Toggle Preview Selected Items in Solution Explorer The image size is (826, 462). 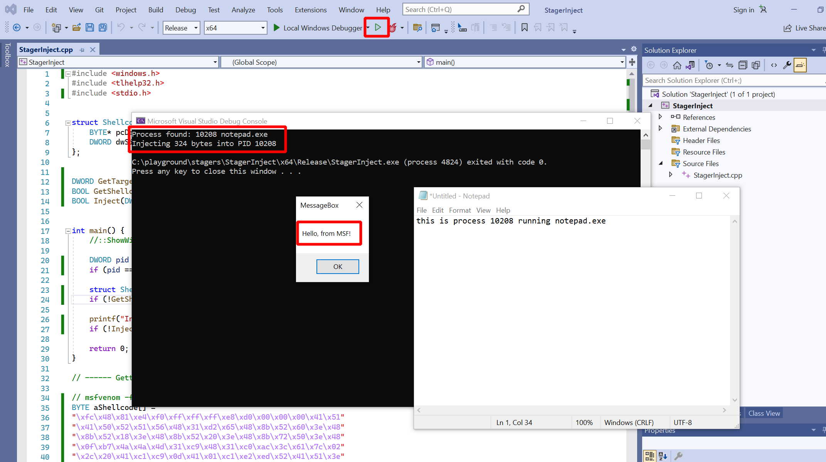(800, 65)
